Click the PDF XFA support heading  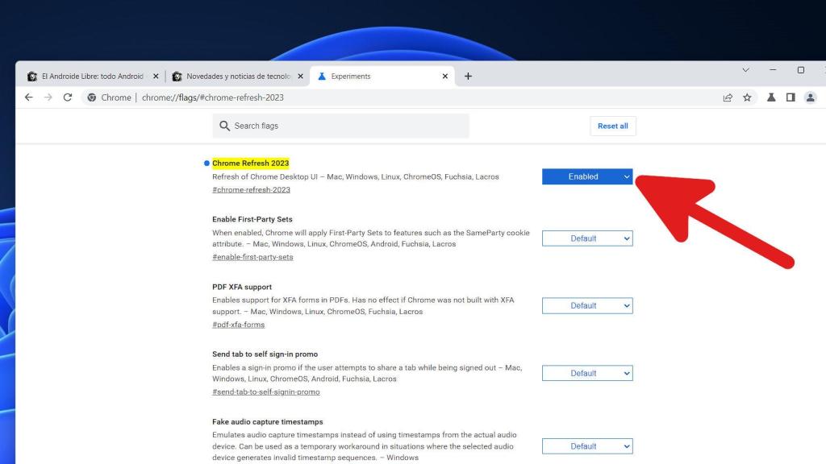tap(242, 287)
